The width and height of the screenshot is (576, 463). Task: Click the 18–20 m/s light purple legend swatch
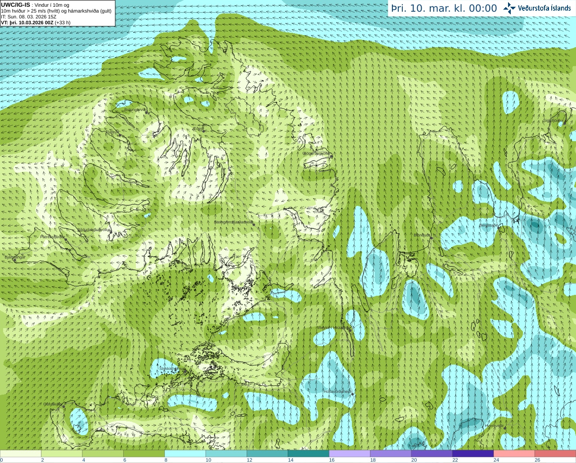pos(391,454)
